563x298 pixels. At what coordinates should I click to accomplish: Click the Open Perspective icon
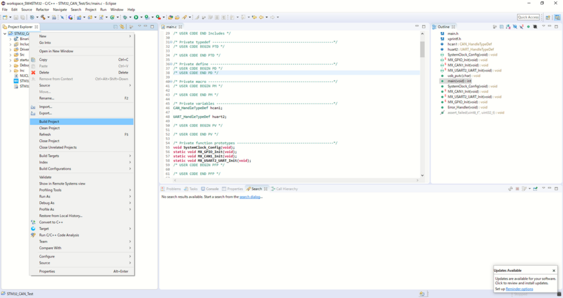[548, 17]
